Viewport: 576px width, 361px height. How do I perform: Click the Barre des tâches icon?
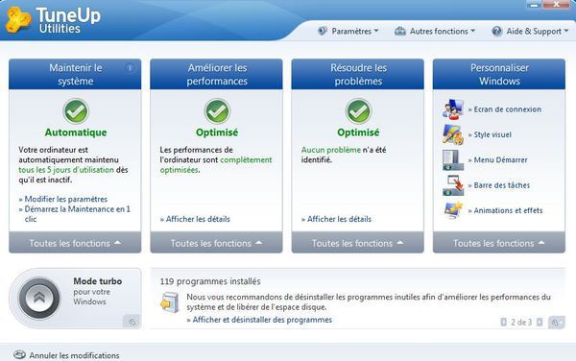tap(453, 185)
